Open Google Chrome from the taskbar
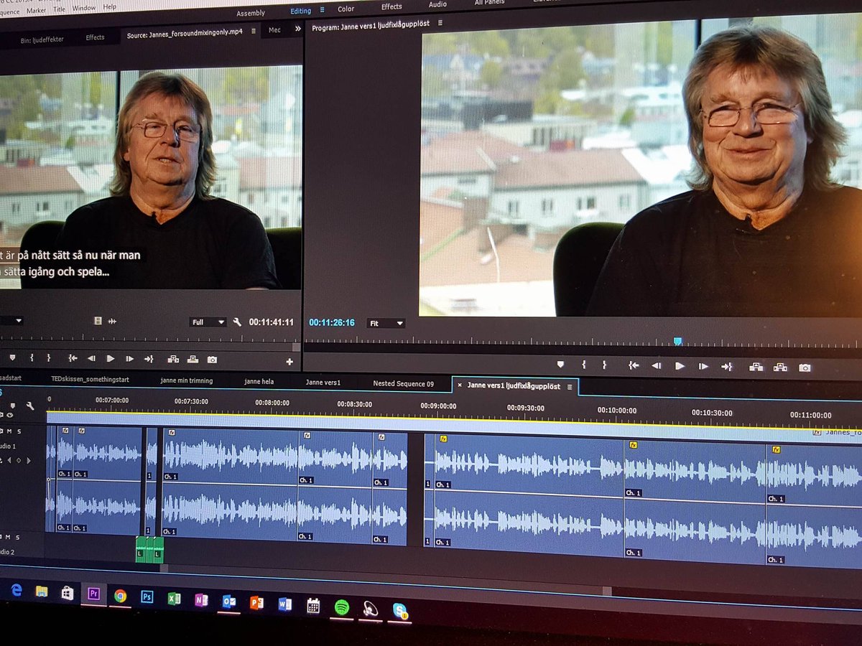The image size is (862, 646). pyautogui.click(x=120, y=595)
